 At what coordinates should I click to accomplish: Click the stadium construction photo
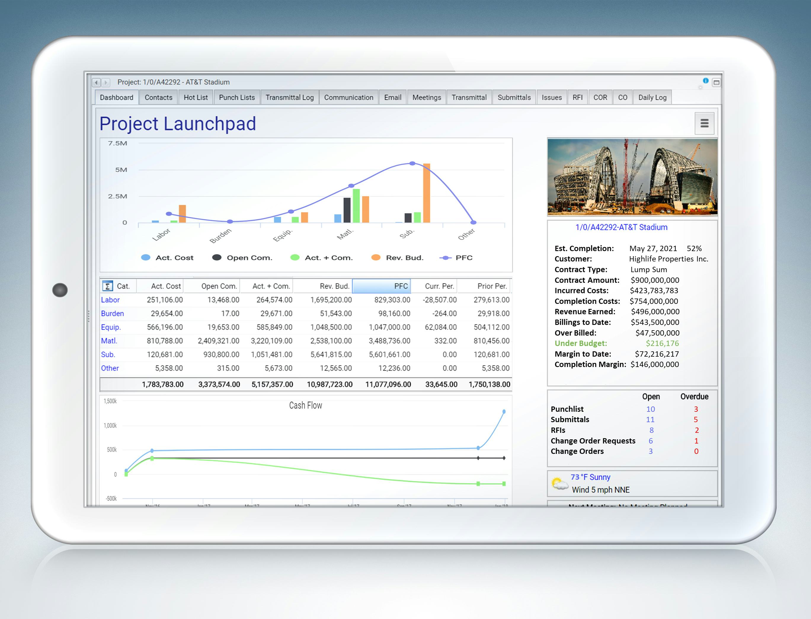pos(632,177)
